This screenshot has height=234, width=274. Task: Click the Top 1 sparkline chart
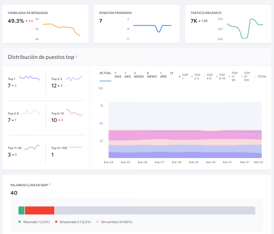coord(29,78)
